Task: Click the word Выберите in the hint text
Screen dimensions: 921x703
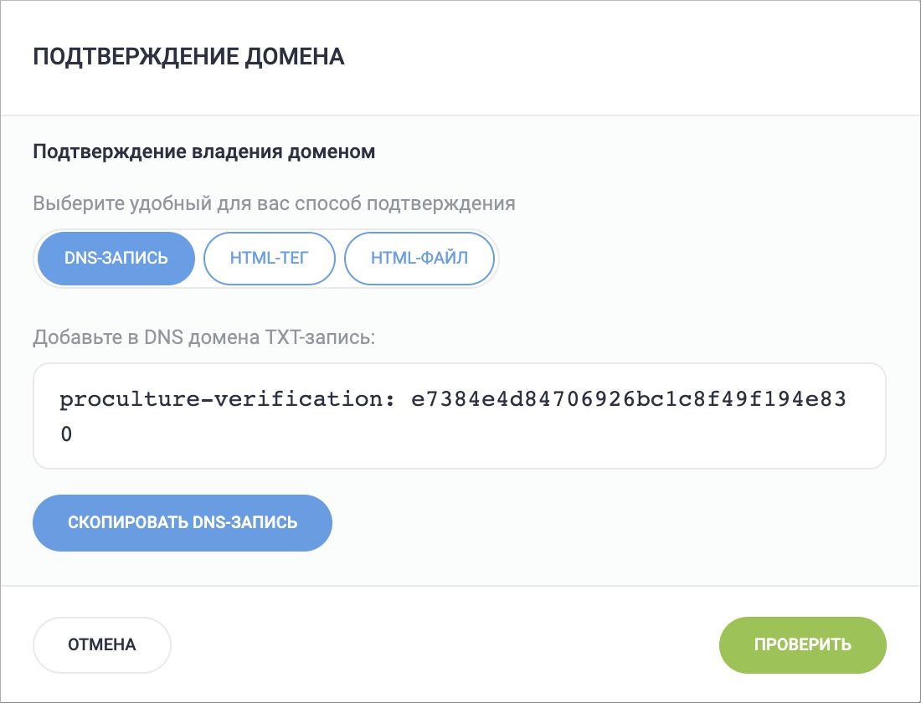Action: tap(69, 203)
